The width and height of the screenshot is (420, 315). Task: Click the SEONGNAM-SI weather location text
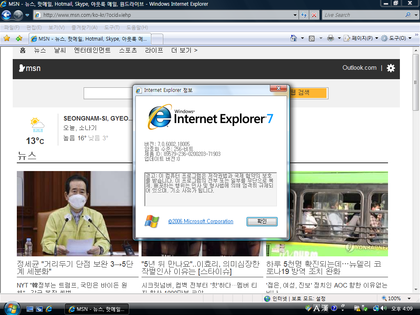[98, 119]
